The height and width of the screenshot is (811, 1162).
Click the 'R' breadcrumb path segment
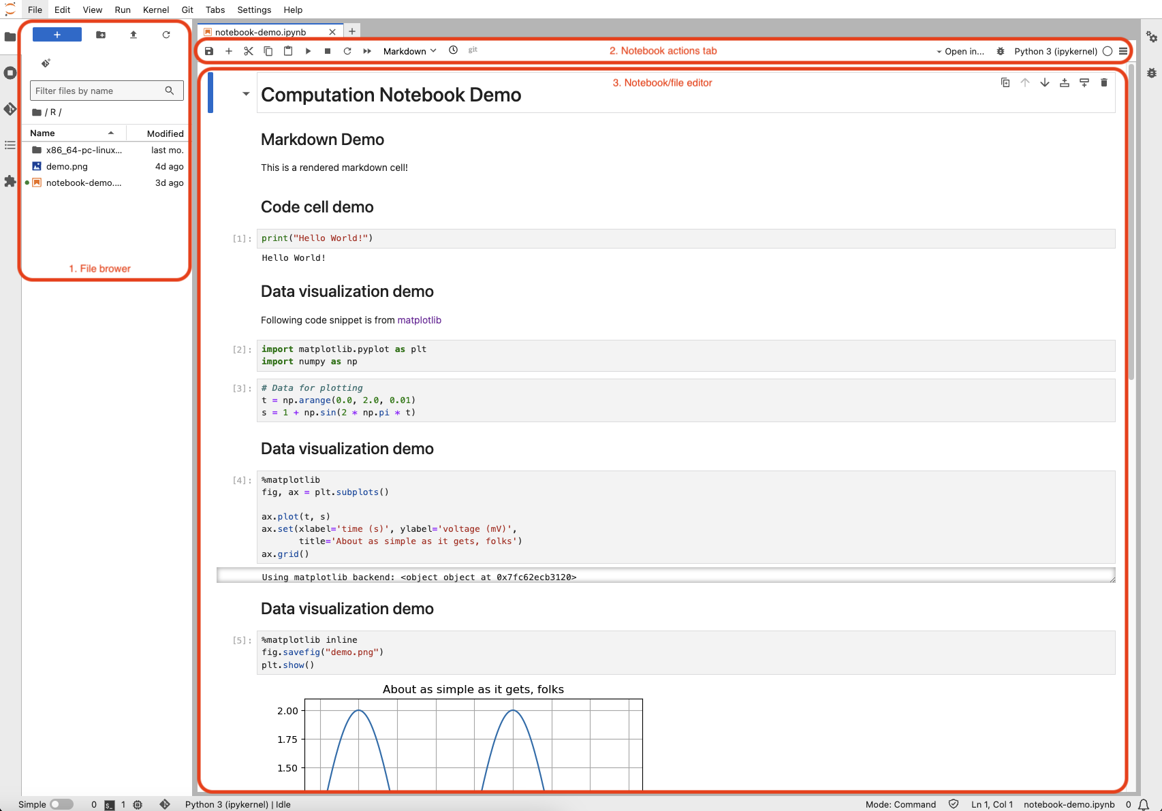[53, 112]
